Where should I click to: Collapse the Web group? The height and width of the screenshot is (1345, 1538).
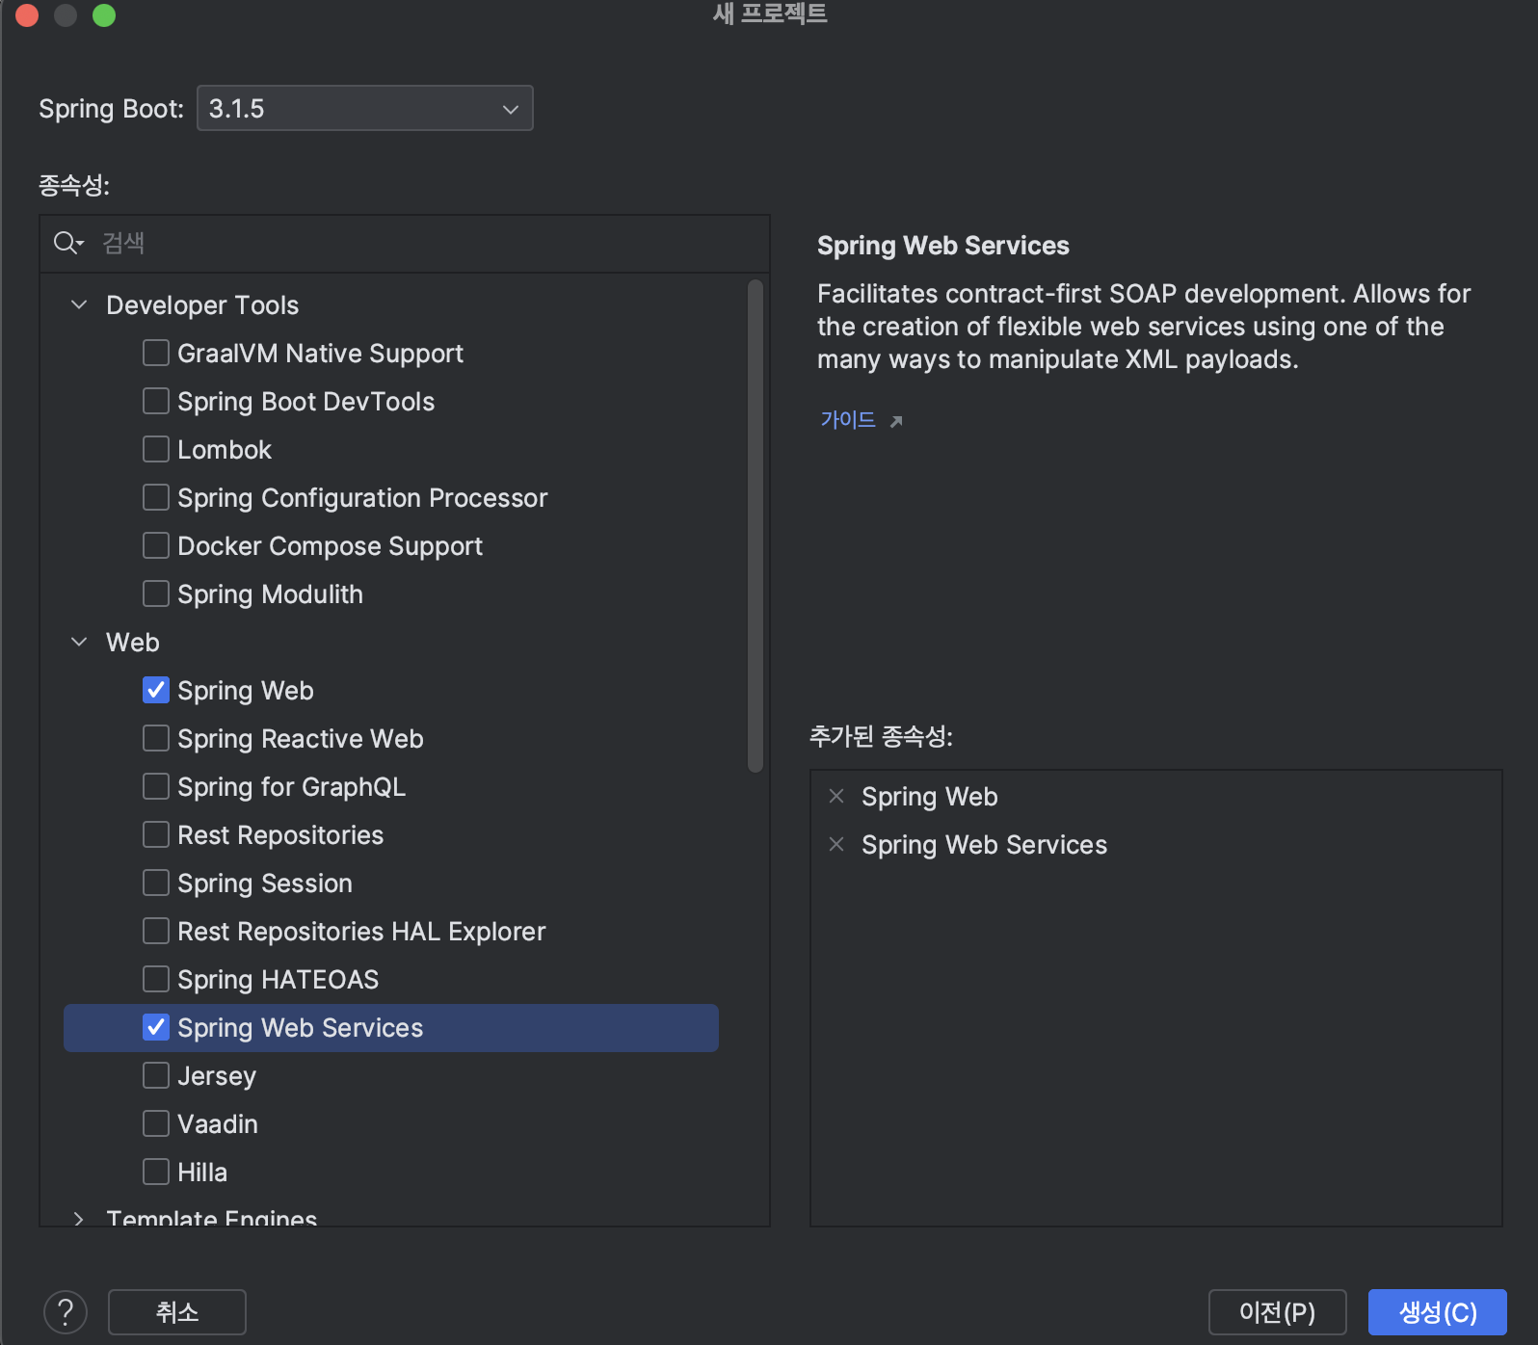[79, 642]
